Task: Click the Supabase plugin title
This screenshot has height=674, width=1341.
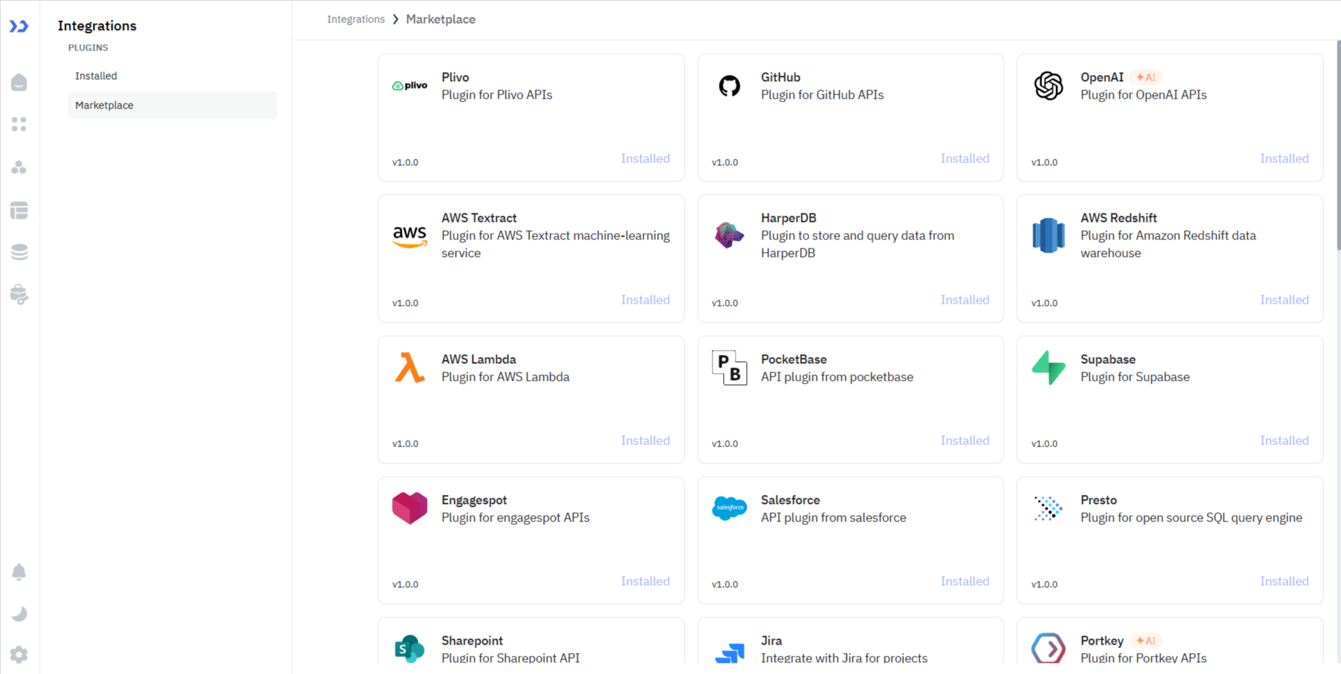Action: coord(1107,359)
